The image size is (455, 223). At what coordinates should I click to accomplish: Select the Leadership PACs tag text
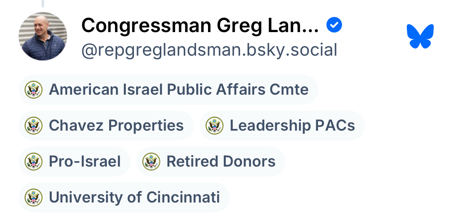pyautogui.click(x=292, y=126)
